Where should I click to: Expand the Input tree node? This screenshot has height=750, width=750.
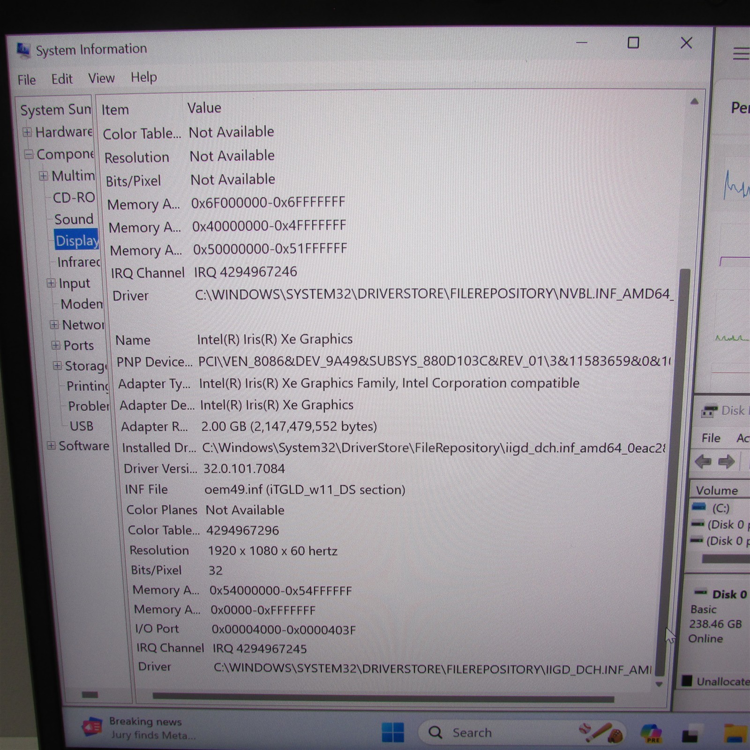(51, 283)
